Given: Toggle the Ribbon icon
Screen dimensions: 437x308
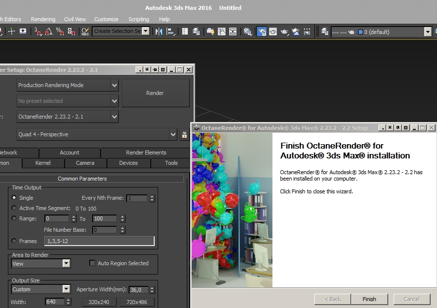Looking at the screenshot, I should (x=210, y=31).
